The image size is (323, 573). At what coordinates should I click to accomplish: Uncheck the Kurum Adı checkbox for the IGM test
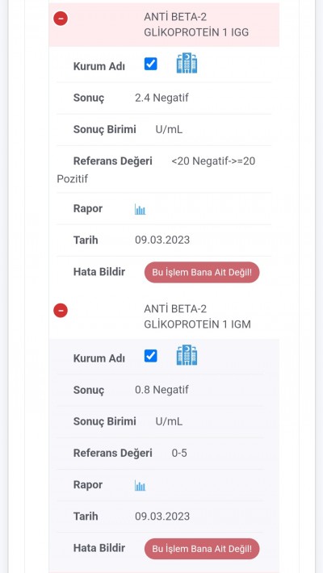151,356
